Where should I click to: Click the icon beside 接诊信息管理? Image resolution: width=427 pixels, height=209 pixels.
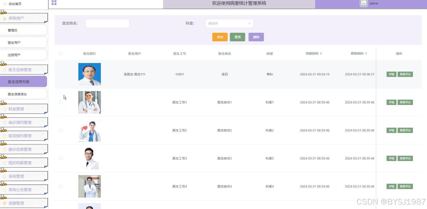coord(5,150)
